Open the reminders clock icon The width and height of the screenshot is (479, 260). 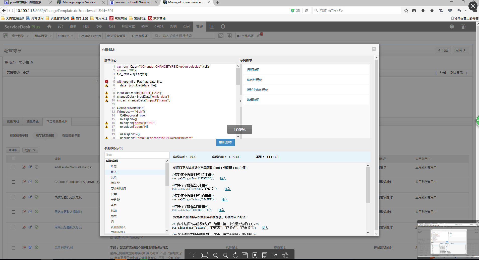click(221, 36)
